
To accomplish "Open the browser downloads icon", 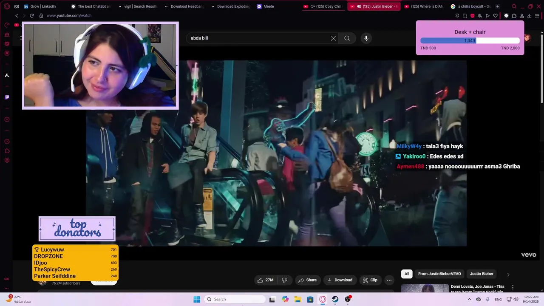I will pyautogui.click(x=529, y=16).
